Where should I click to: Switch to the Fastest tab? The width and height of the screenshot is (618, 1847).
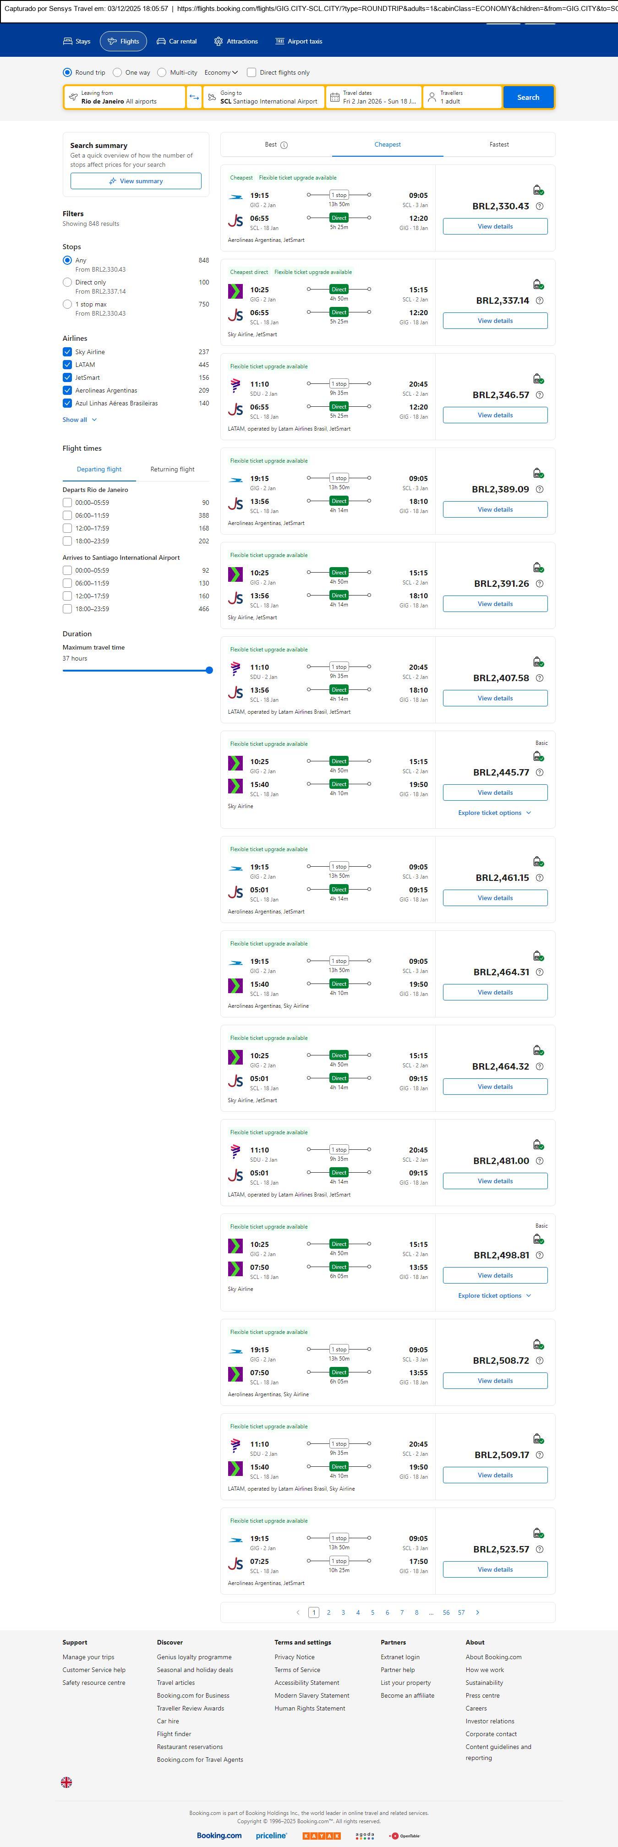coord(499,145)
